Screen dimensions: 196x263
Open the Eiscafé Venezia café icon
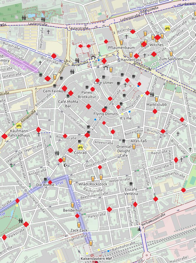point(131,184)
